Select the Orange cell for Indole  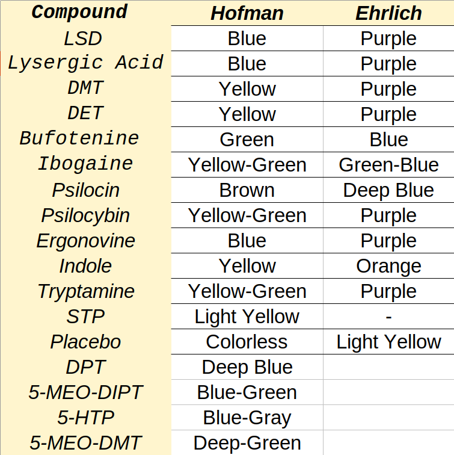coord(388,266)
